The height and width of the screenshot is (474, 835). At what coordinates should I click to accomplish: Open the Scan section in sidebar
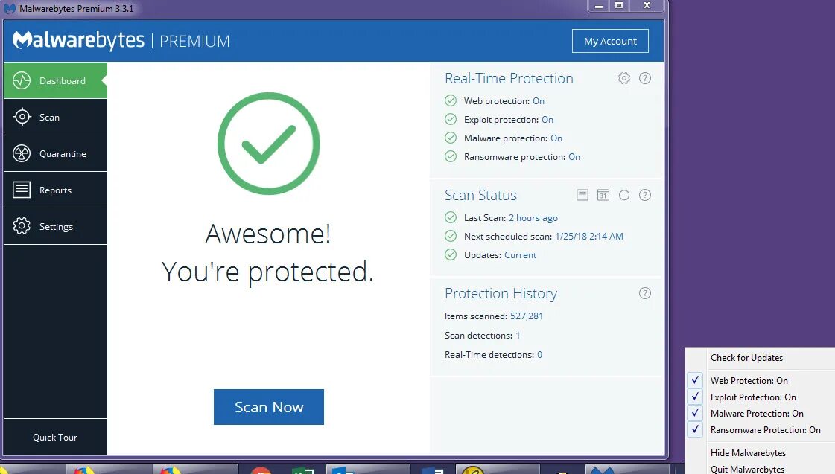point(55,117)
